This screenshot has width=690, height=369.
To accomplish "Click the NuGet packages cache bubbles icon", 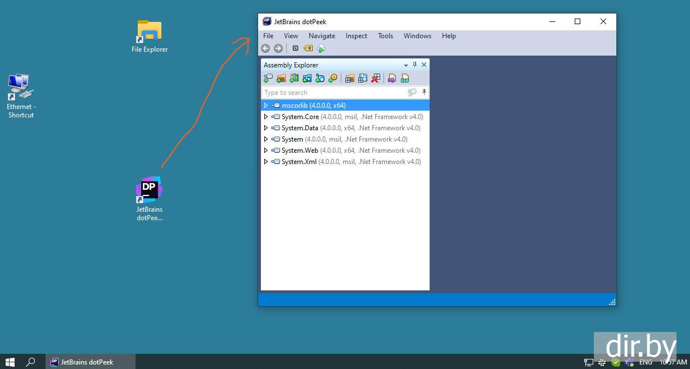I will (x=320, y=78).
